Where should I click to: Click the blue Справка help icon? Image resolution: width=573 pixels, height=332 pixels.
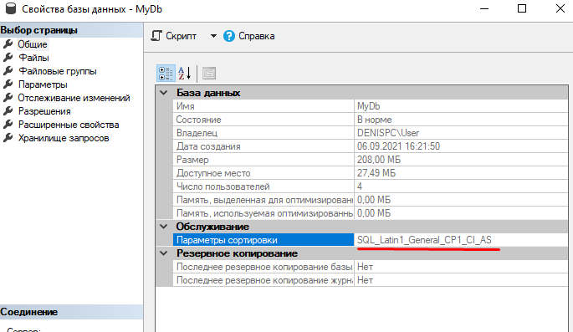[x=229, y=36]
